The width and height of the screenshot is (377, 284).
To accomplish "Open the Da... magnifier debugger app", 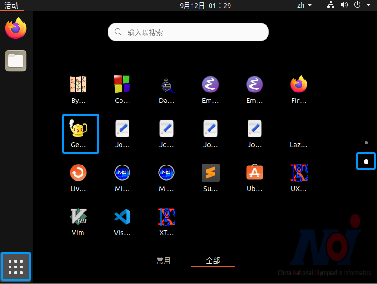I will click(166, 89).
